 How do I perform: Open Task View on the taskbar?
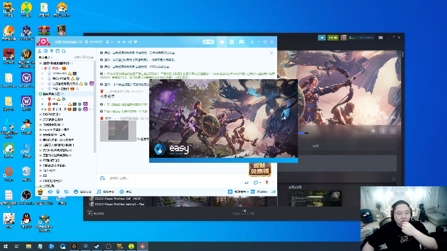[17, 246]
